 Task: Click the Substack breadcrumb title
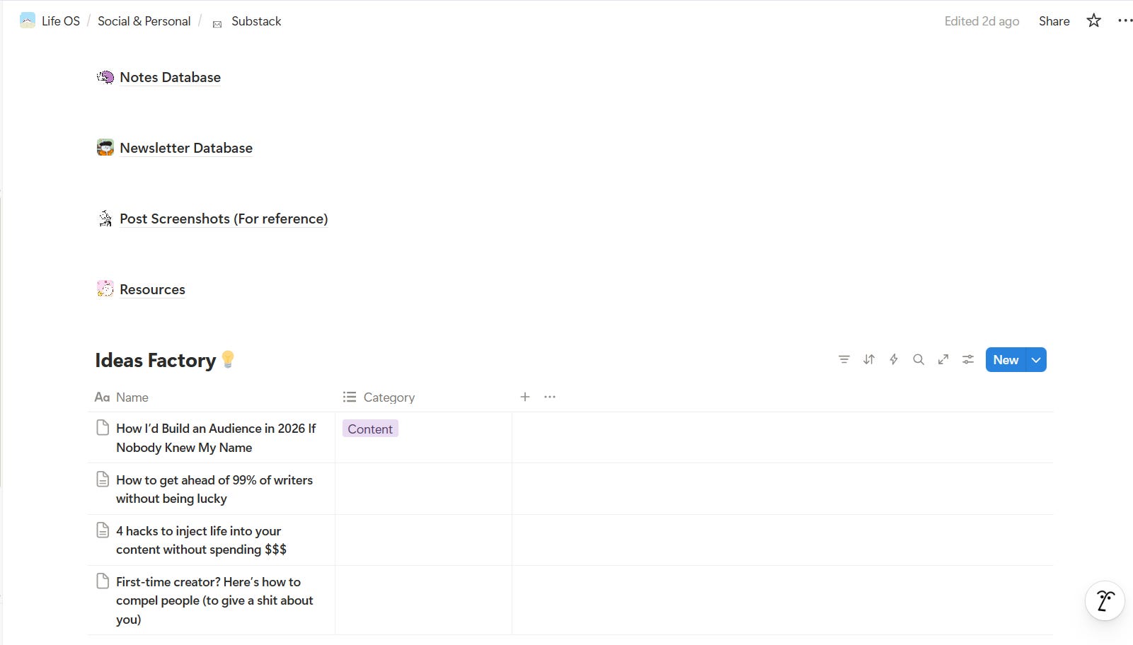point(256,21)
